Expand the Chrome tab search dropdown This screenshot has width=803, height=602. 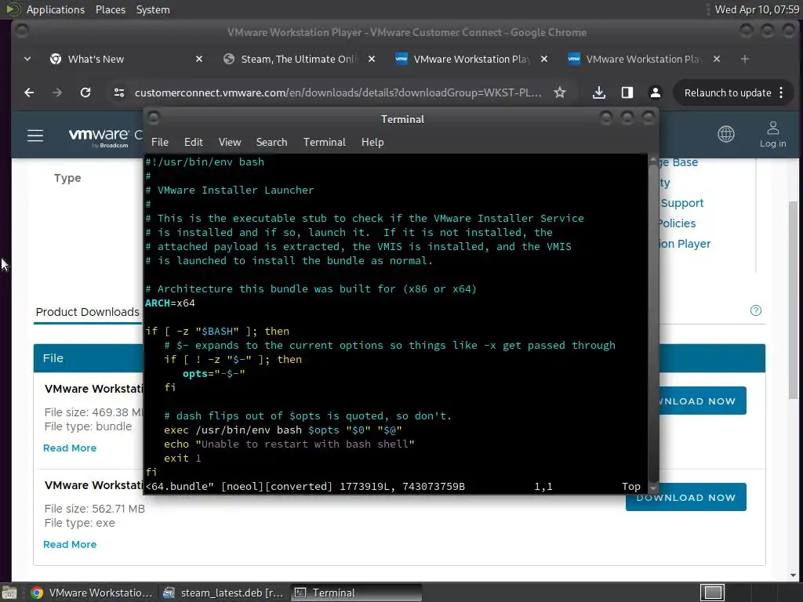tap(27, 59)
